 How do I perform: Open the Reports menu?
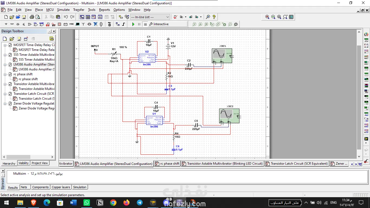(105, 10)
